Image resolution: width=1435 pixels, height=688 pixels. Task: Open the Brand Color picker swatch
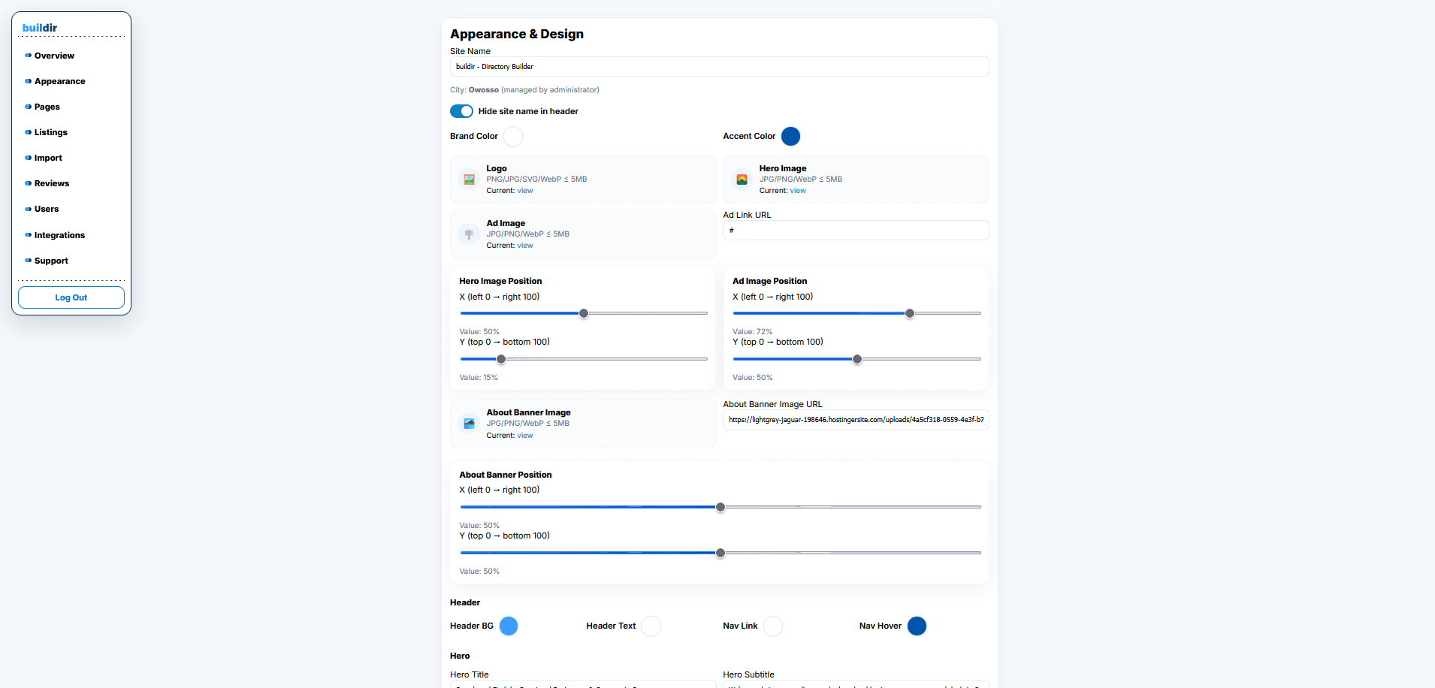click(513, 136)
